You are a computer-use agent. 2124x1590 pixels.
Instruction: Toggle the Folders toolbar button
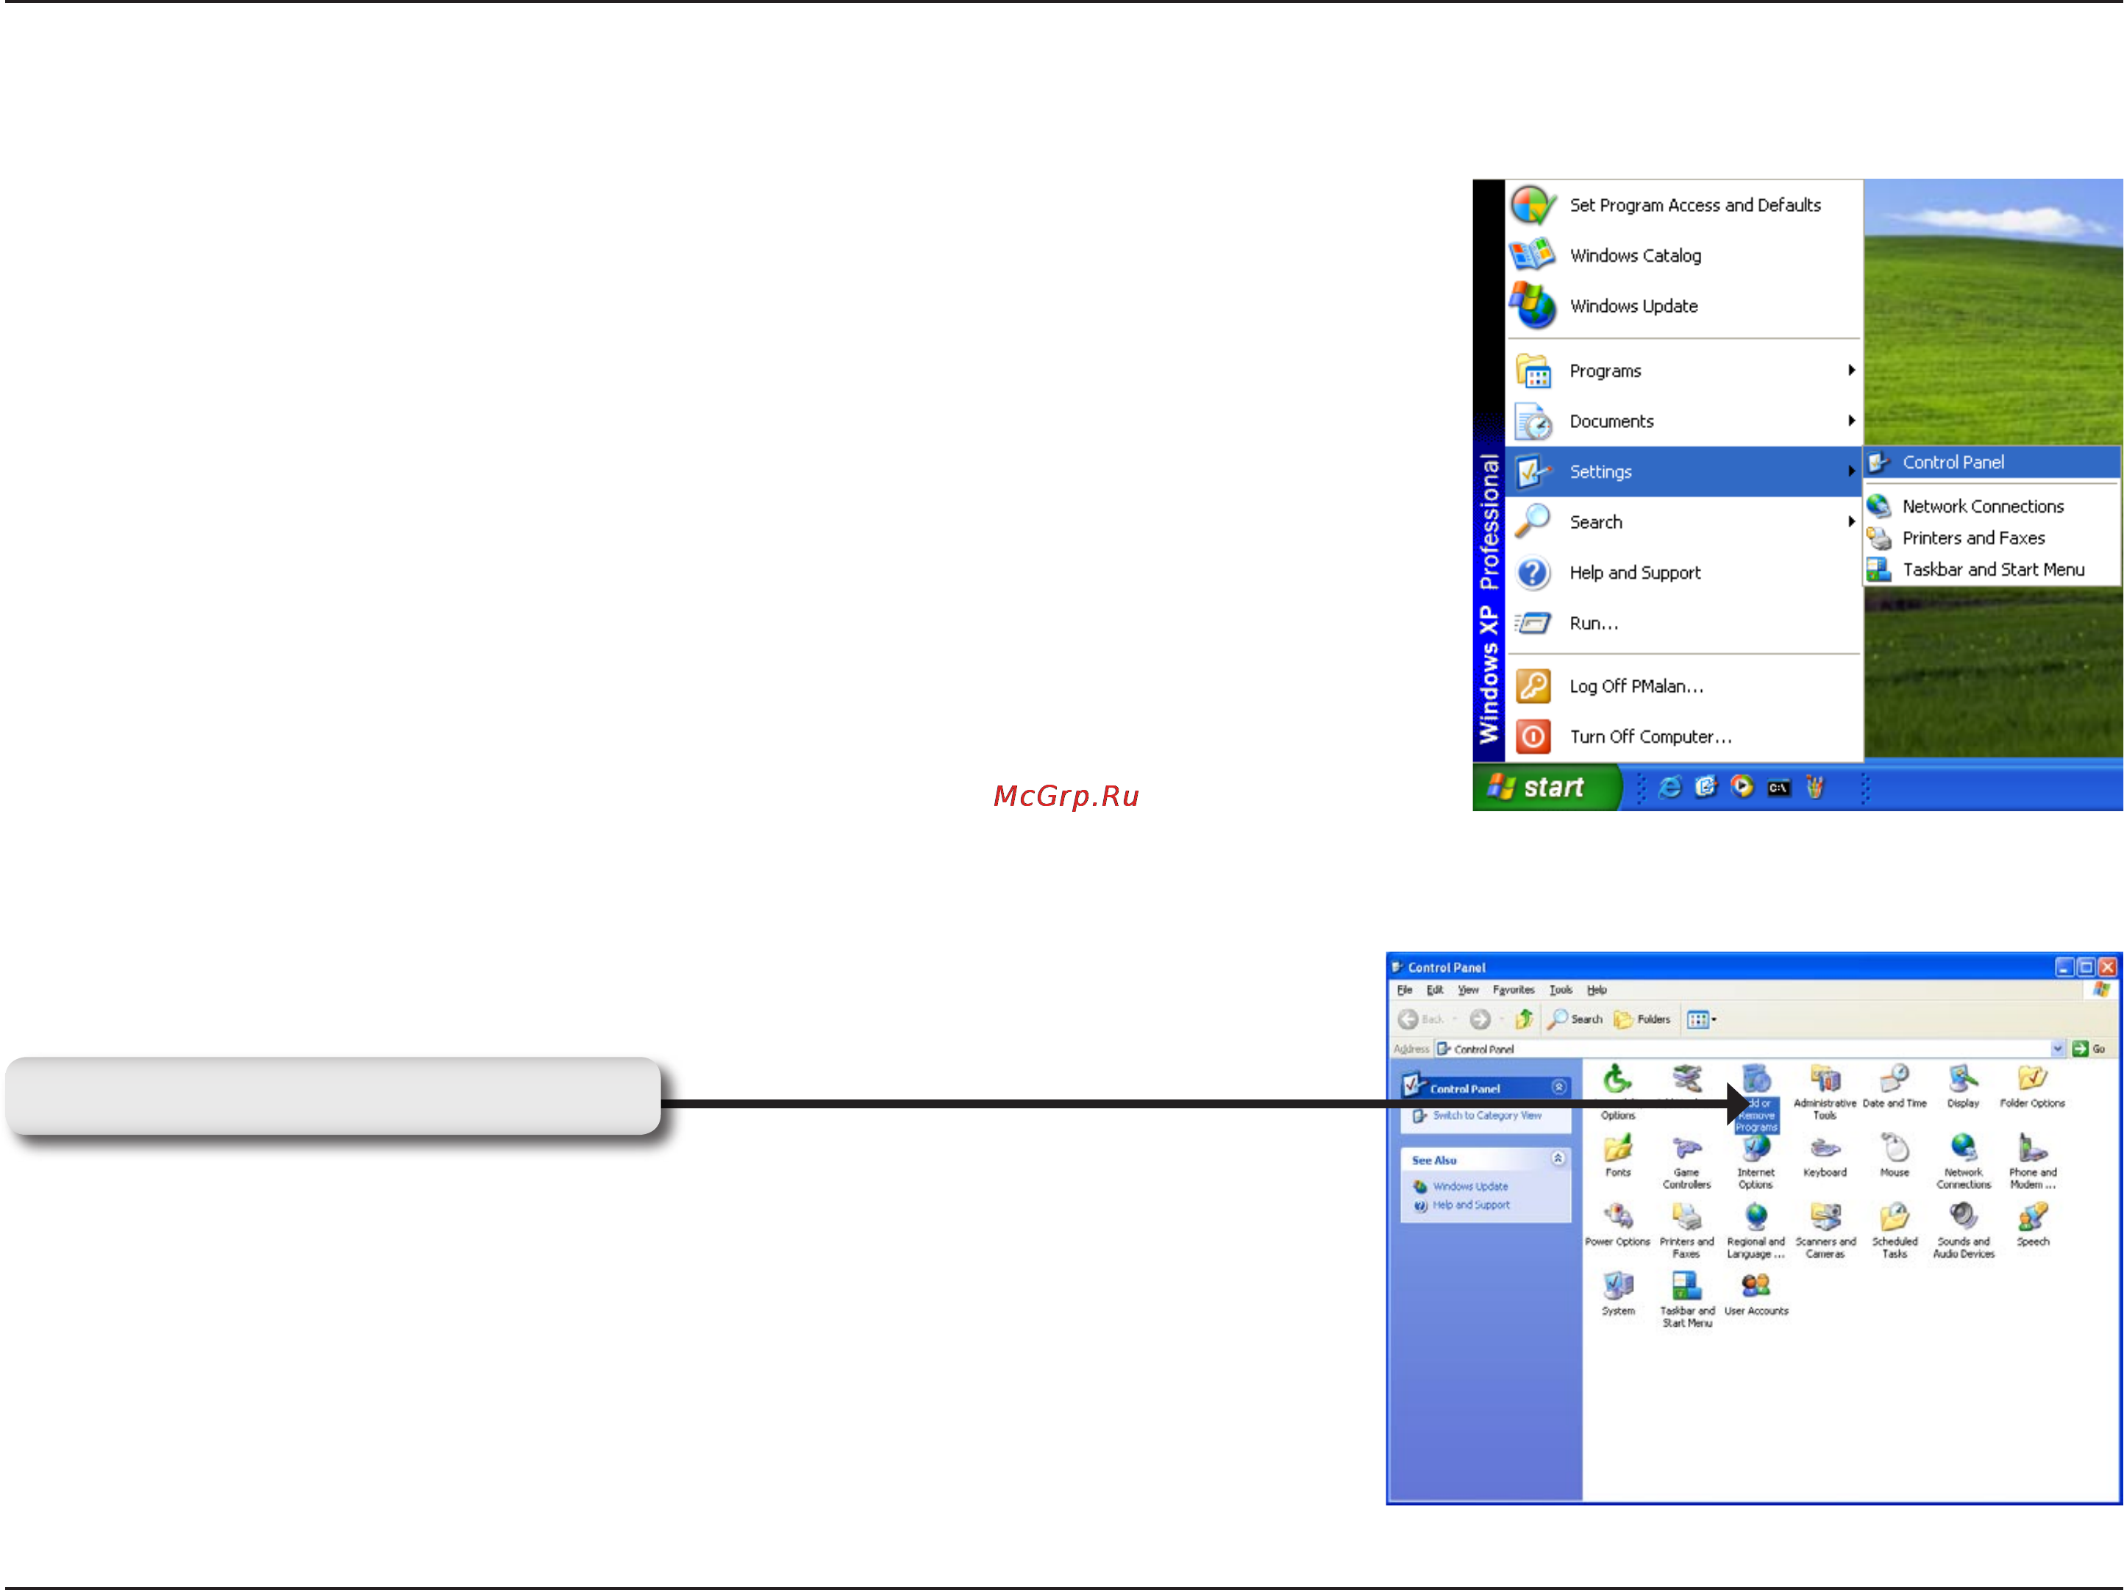(x=1642, y=1019)
